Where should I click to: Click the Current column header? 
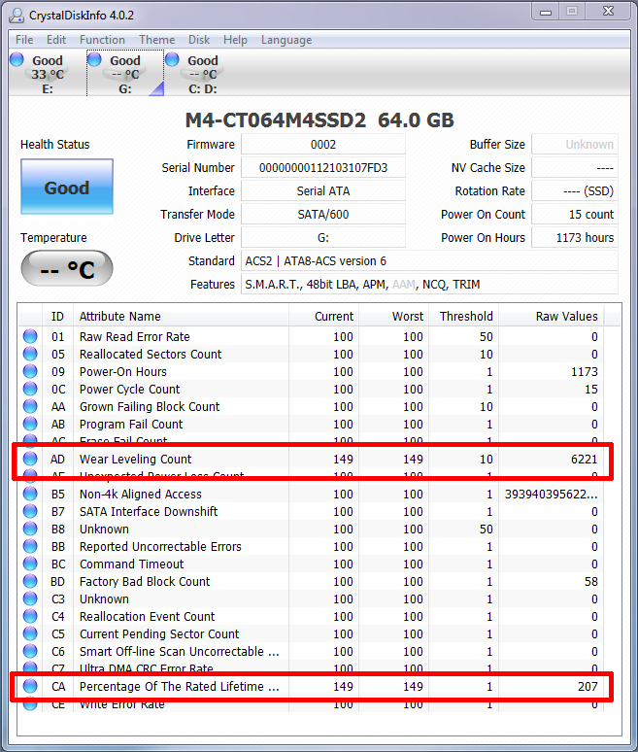323,316
